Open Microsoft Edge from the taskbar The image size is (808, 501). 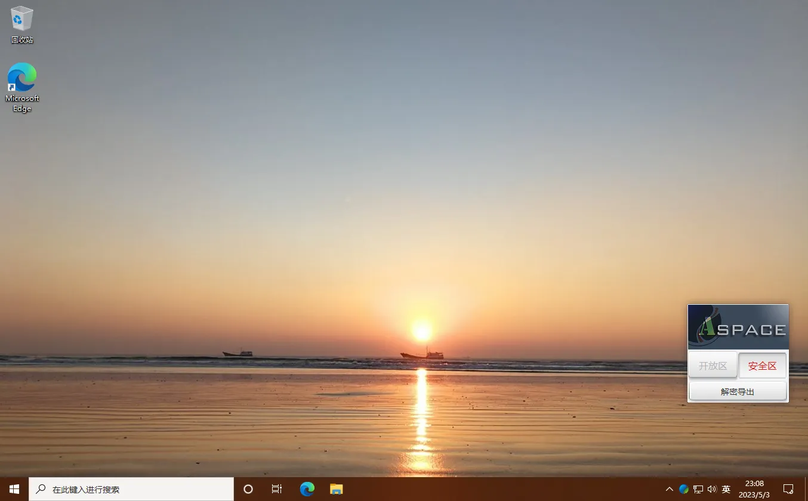pos(307,489)
